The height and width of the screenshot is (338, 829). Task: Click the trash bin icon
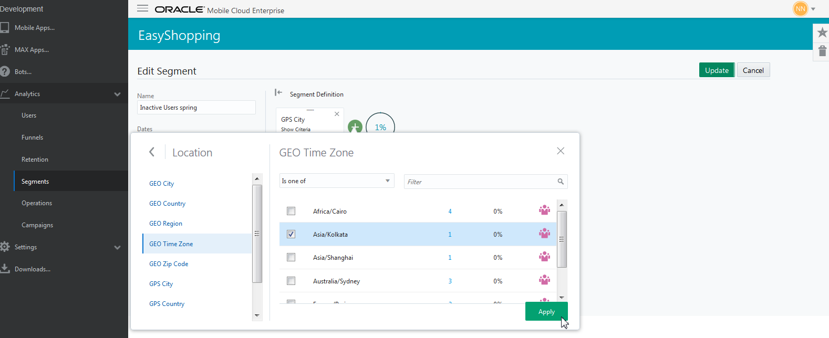822,51
